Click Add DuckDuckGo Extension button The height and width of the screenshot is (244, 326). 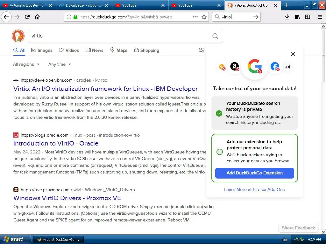pyautogui.click(x=254, y=173)
